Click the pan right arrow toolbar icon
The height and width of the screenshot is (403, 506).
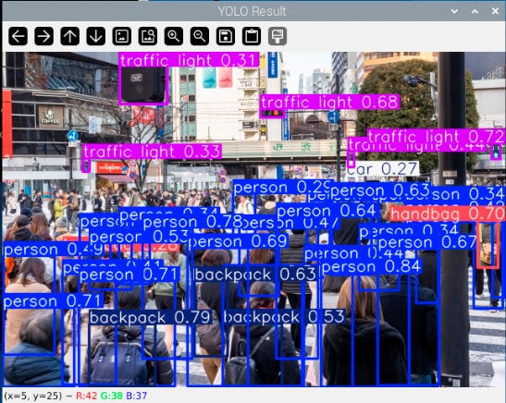click(x=43, y=36)
